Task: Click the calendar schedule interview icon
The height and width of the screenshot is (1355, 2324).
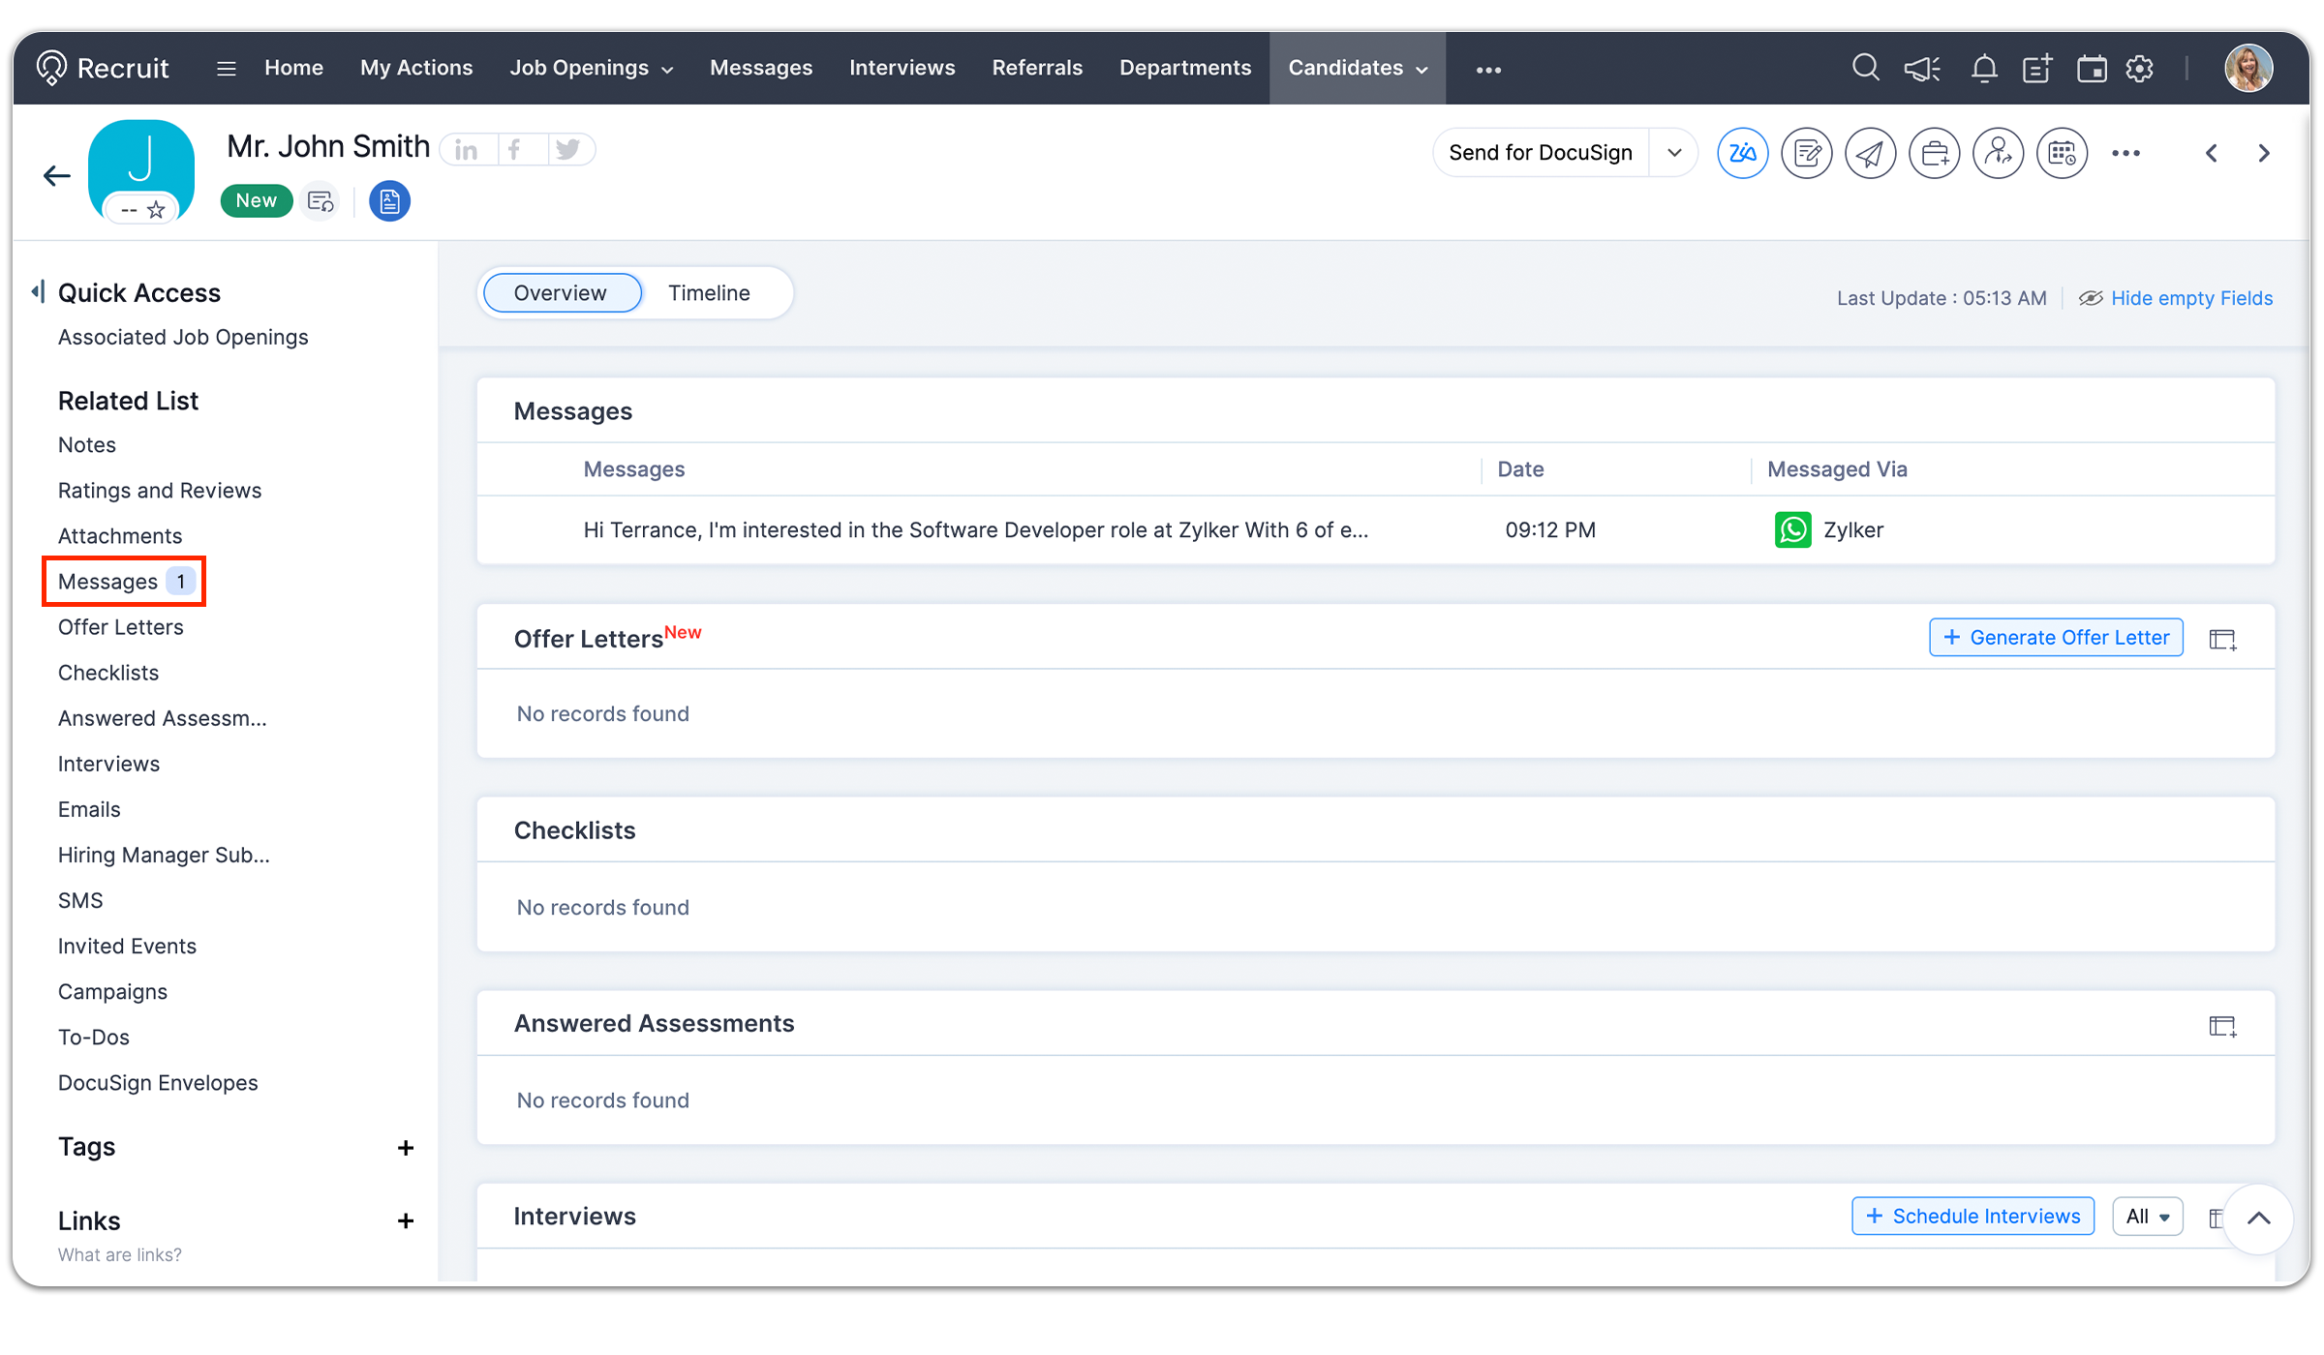Action: pos(2062,153)
